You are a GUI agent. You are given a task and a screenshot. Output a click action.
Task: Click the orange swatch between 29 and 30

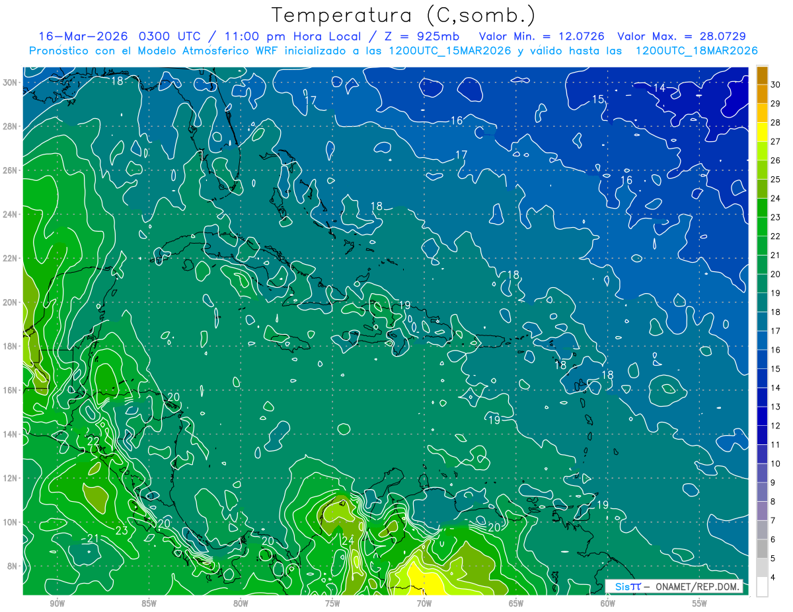coord(762,94)
